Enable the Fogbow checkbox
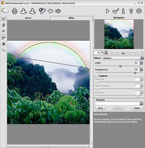Viewport: 145px width, 148px height. click(x=96, y=76)
